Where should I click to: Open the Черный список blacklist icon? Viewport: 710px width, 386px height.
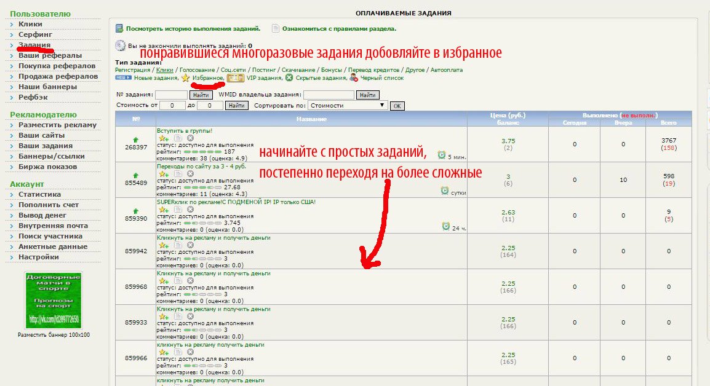(354, 78)
